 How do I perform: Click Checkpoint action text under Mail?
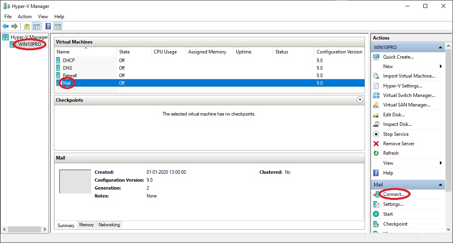click(395, 224)
